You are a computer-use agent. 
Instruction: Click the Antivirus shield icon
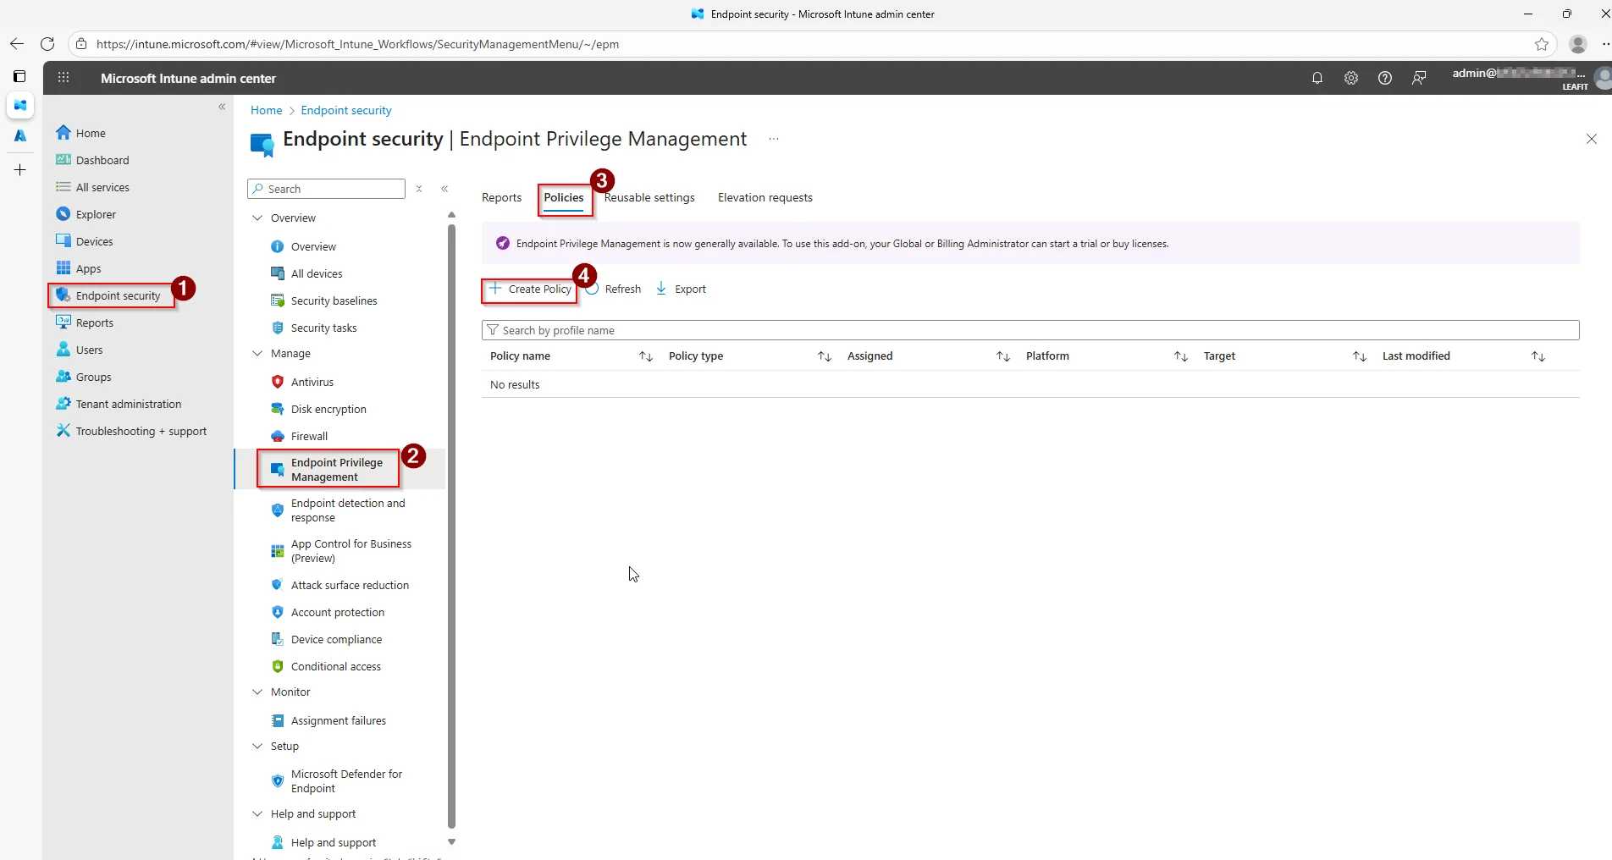coord(278,382)
